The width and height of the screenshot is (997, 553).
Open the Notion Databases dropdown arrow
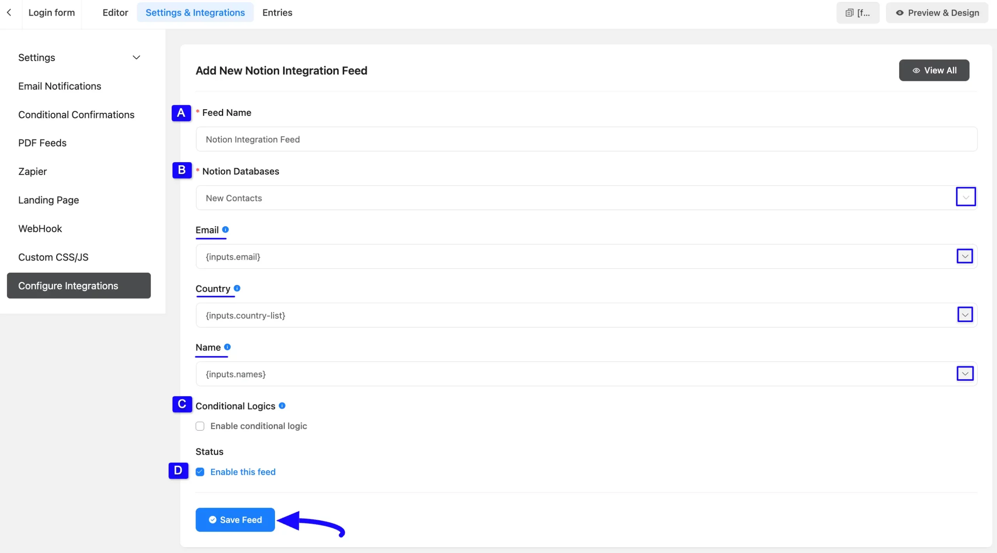[x=966, y=197]
